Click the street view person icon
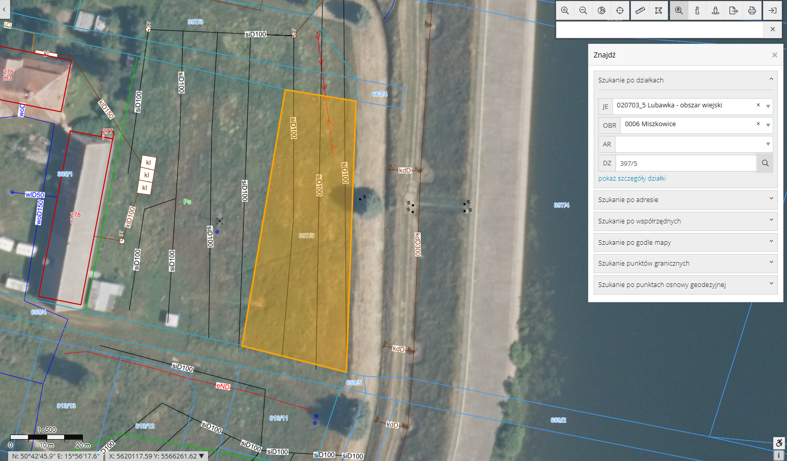Screen dimensions: 787x461 click(x=715, y=10)
